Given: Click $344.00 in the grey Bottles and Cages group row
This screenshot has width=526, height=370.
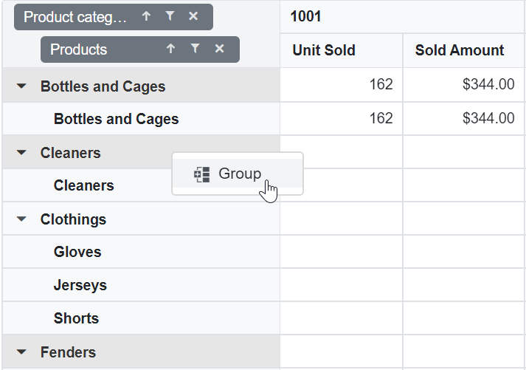Looking at the screenshot, I should tap(488, 84).
